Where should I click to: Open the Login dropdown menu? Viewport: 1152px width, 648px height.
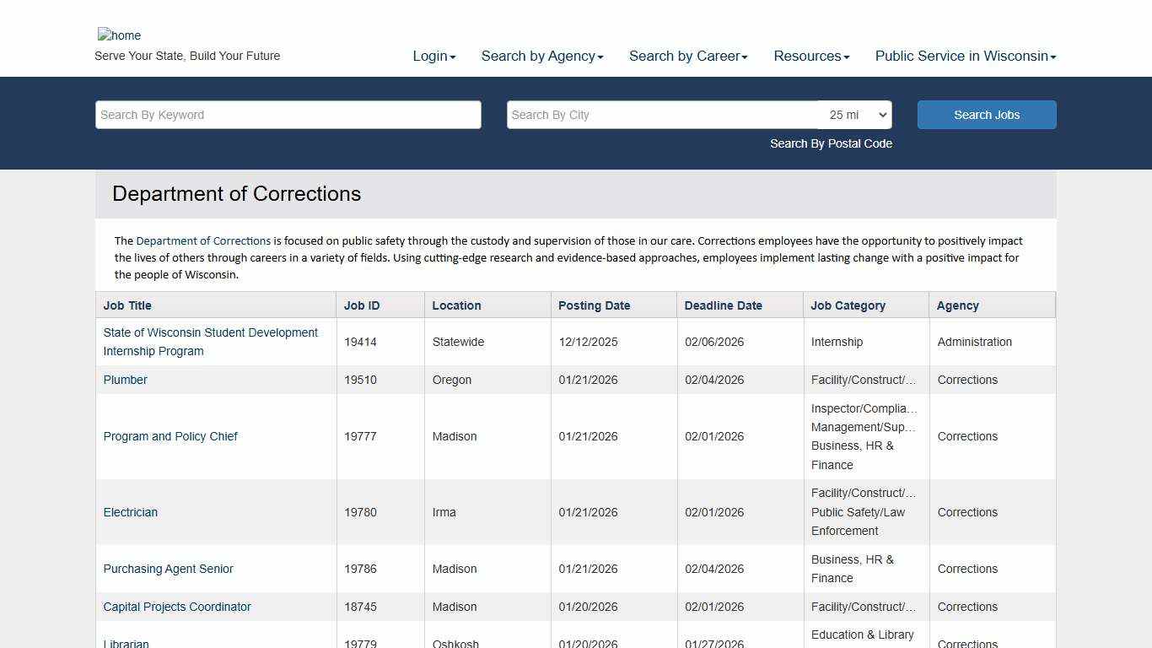[x=433, y=56]
